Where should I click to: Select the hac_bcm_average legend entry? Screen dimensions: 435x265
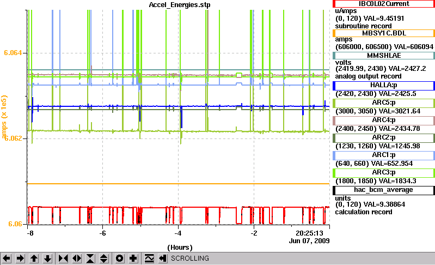pyautogui.click(x=384, y=190)
